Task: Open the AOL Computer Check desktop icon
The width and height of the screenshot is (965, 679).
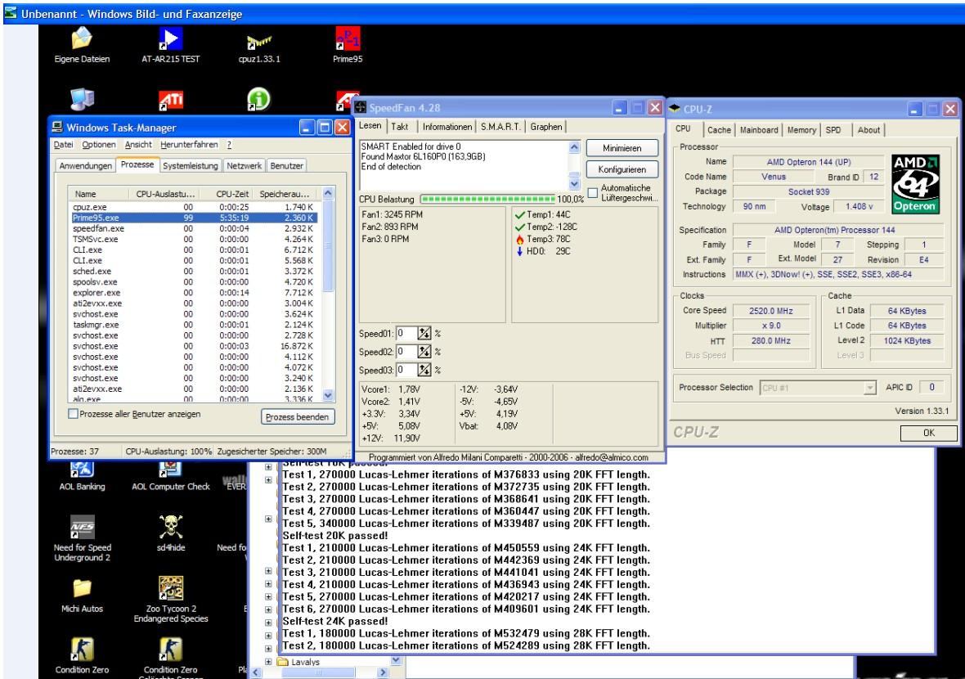Action: 170,476
